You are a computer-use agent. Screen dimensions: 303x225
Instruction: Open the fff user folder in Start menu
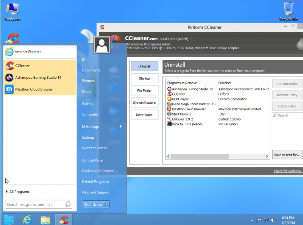pos(84,59)
